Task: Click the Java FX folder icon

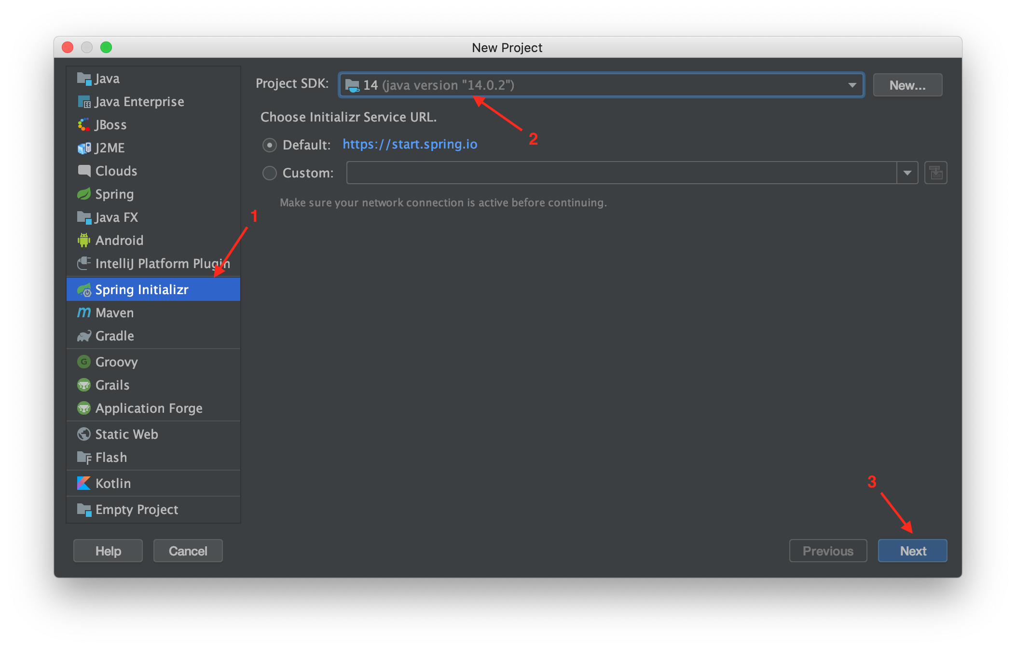Action: pyautogui.click(x=84, y=217)
